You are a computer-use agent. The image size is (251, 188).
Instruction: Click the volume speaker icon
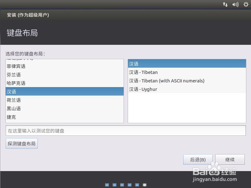pyautogui.click(x=235, y=4)
